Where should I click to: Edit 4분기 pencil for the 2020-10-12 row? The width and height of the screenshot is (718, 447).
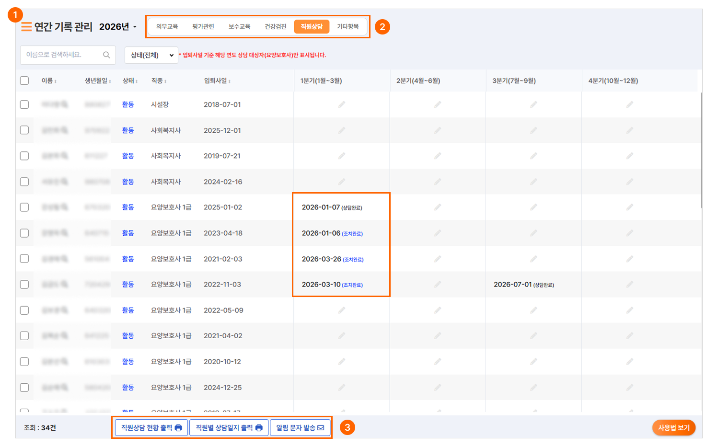[630, 361]
